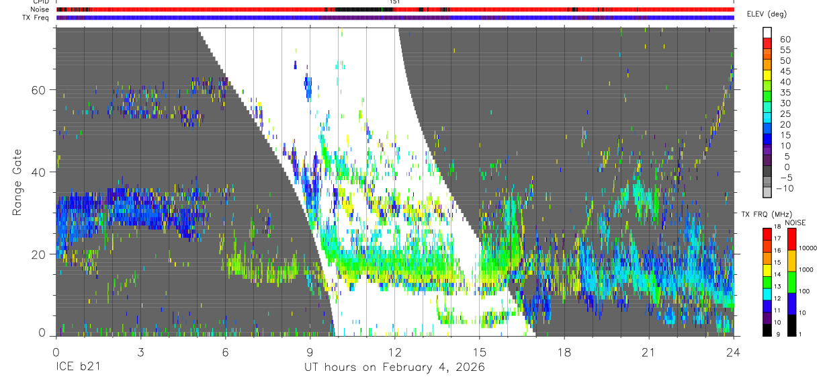Screen dimensions: 825x381
Task: Click the '60' label on the ELEV color bar
Action: coord(785,39)
